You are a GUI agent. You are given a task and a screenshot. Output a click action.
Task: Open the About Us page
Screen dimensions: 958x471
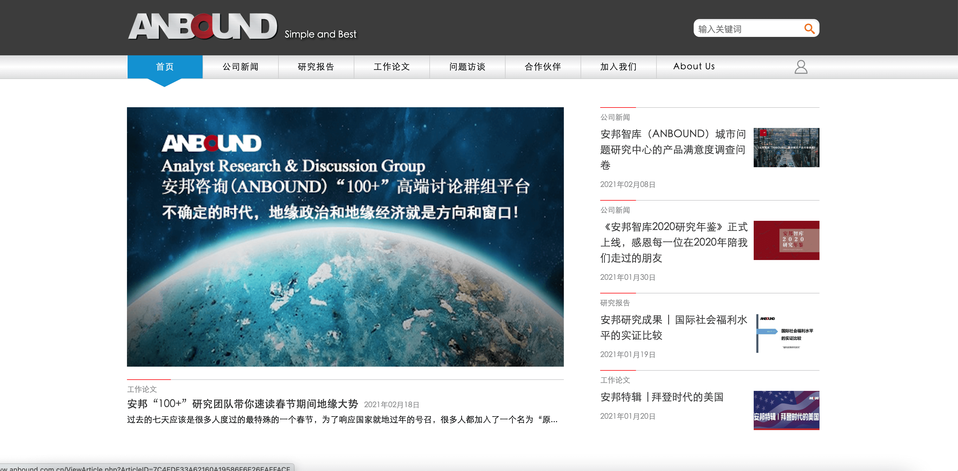coord(694,67)
